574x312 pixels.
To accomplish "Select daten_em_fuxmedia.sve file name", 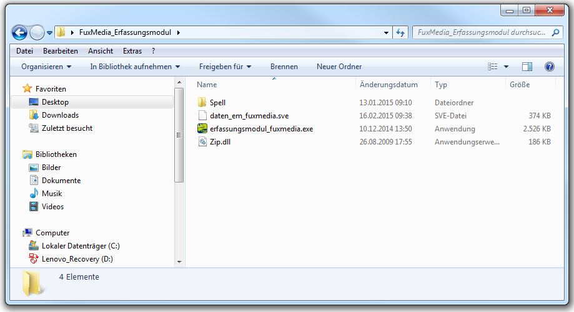I will click(249, 116).
